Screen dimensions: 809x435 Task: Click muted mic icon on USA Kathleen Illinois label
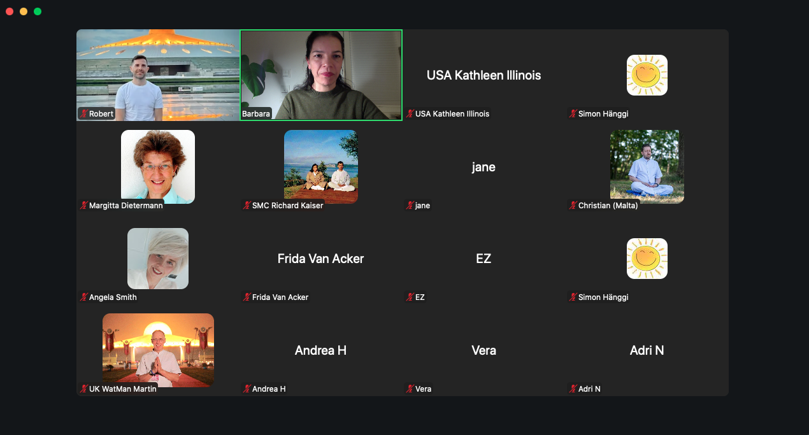410,114
